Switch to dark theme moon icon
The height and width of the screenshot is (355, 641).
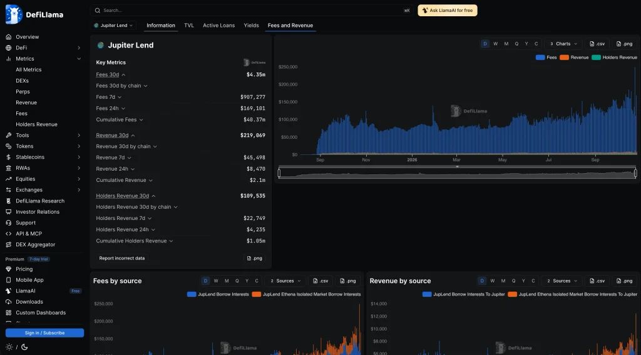tap(24, 347)
